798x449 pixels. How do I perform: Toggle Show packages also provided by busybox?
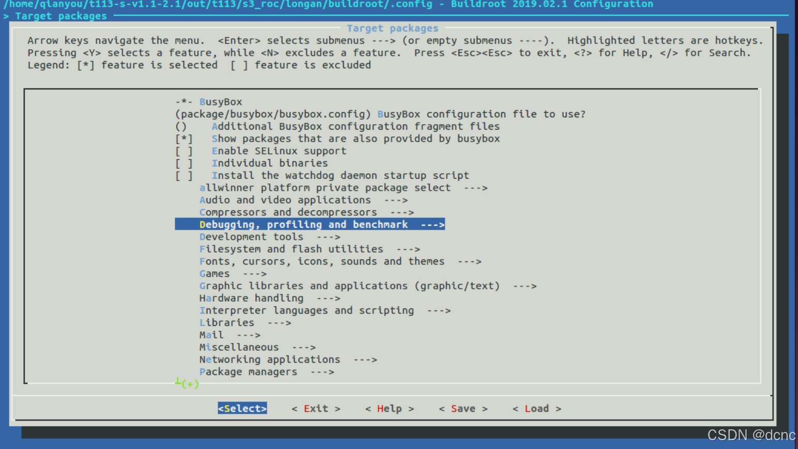(x=338, y=138)
